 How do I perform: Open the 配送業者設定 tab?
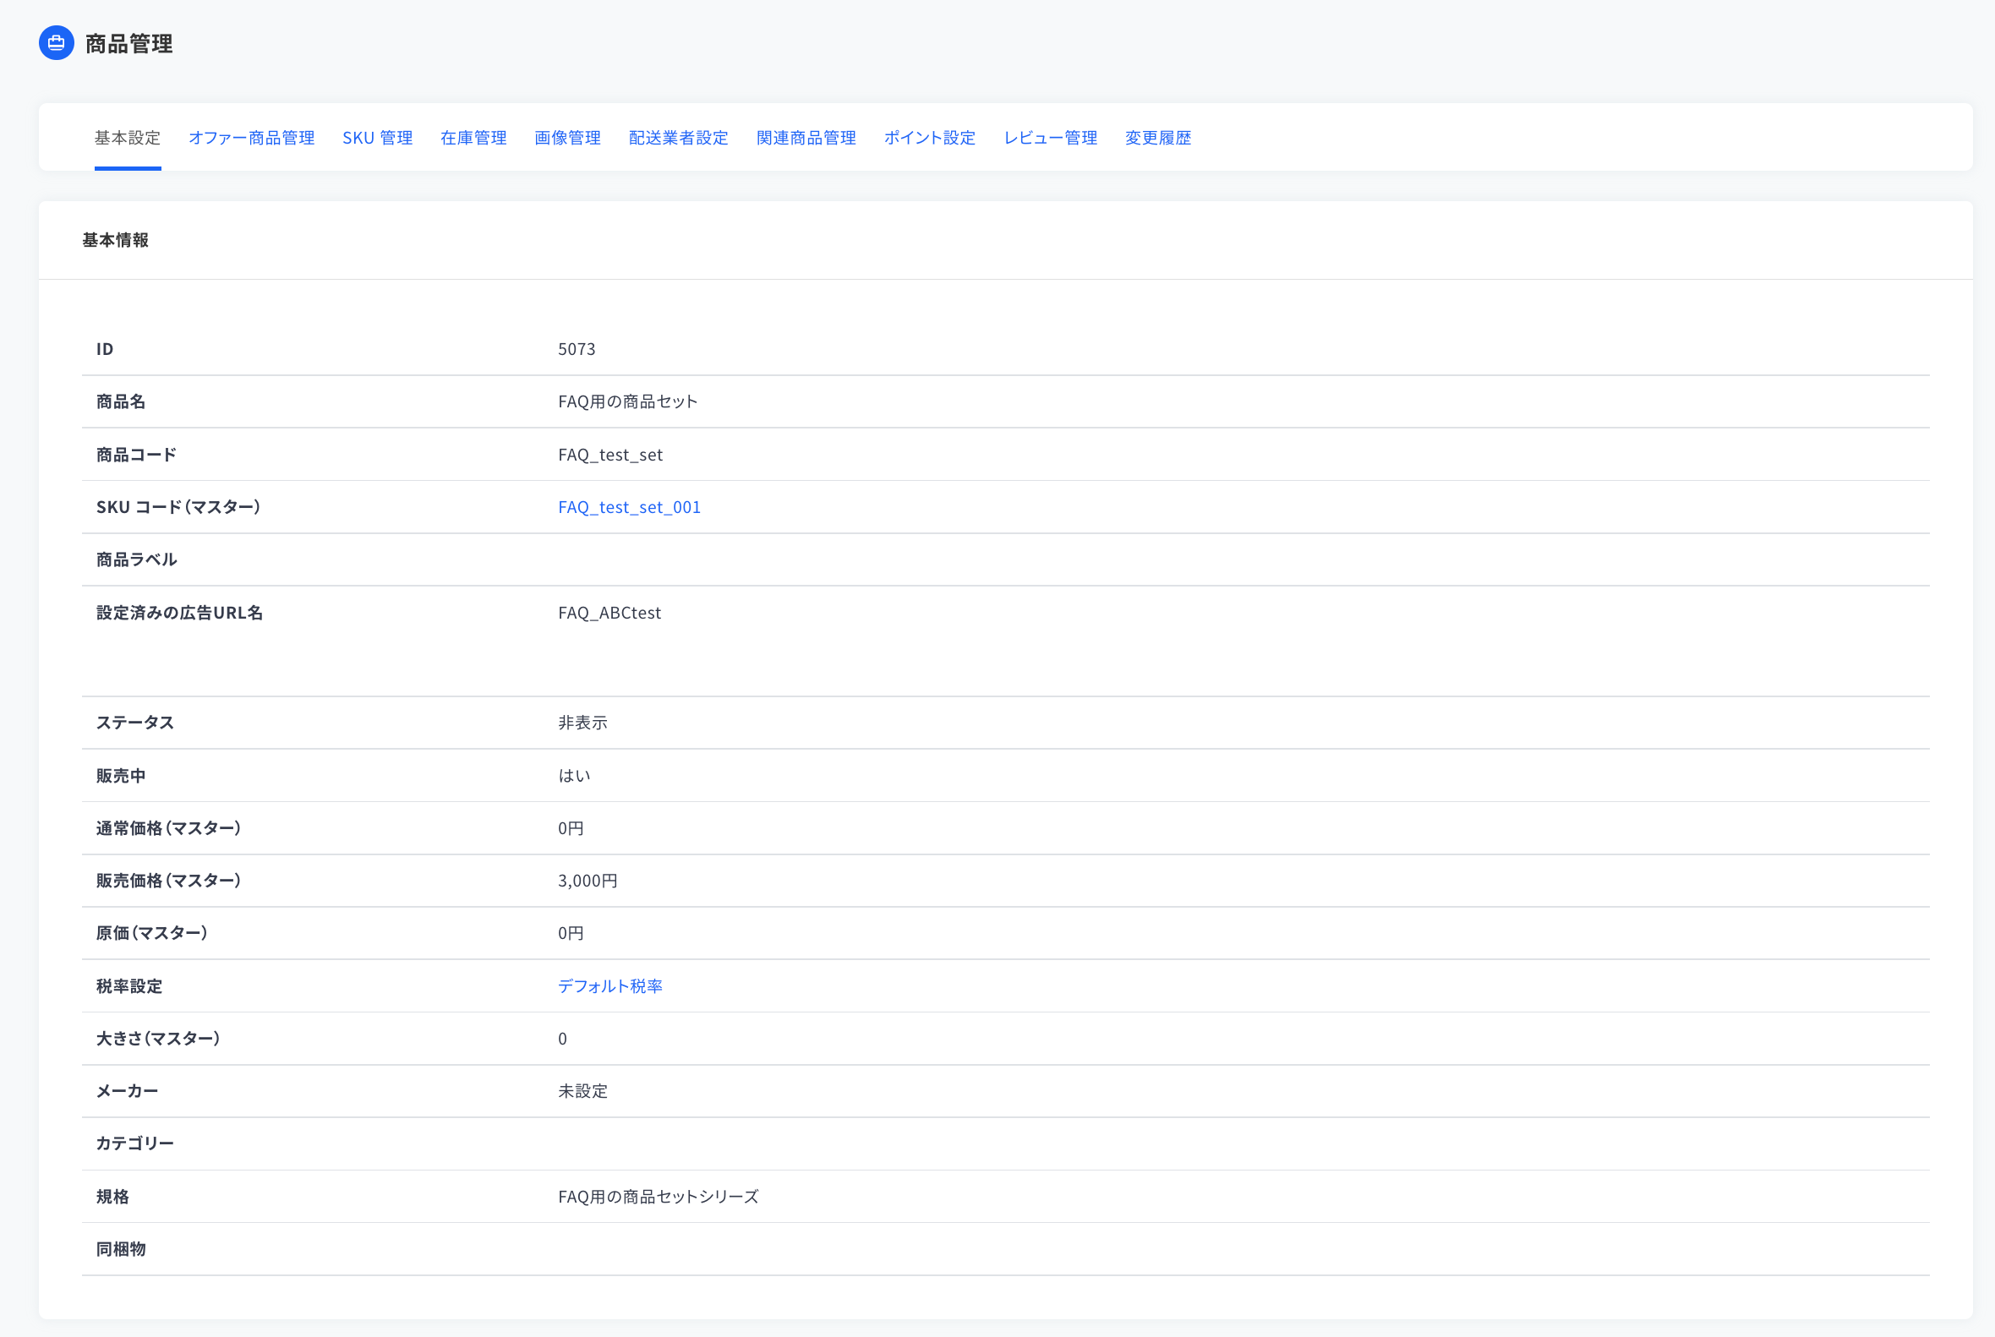tap(679, 137)
